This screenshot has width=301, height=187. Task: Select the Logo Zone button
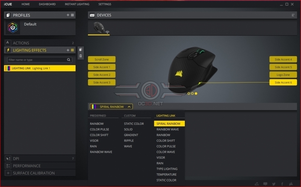click(283, 75)
